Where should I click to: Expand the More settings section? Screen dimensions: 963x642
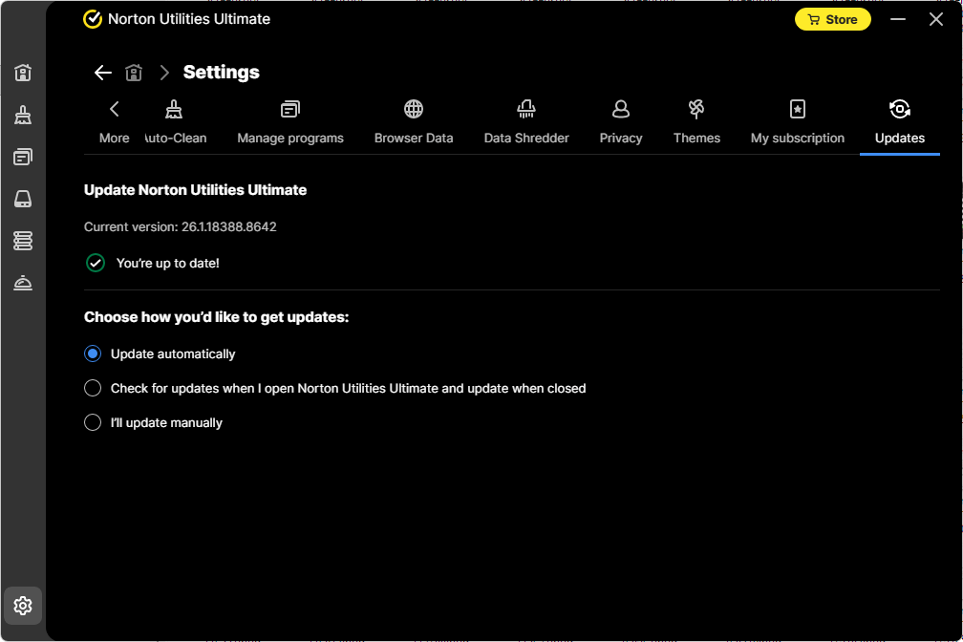click(114, 121)
